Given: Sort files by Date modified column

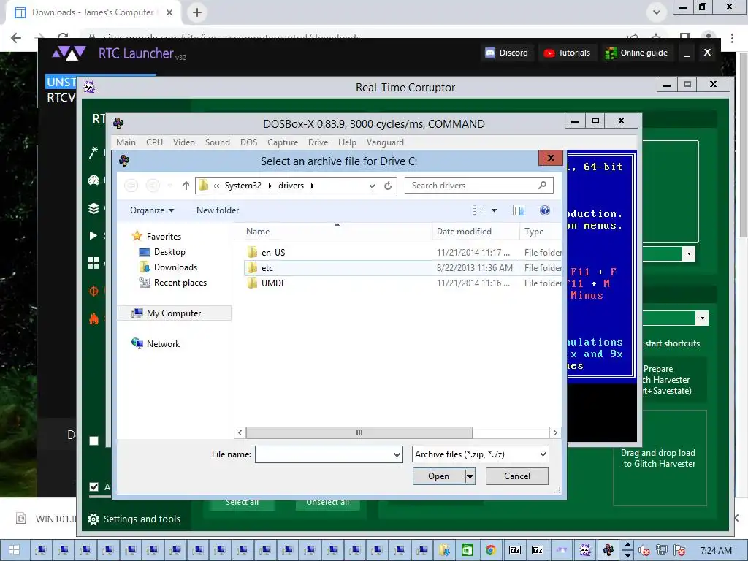Looking at the screenshot, I should click(464, 232).
